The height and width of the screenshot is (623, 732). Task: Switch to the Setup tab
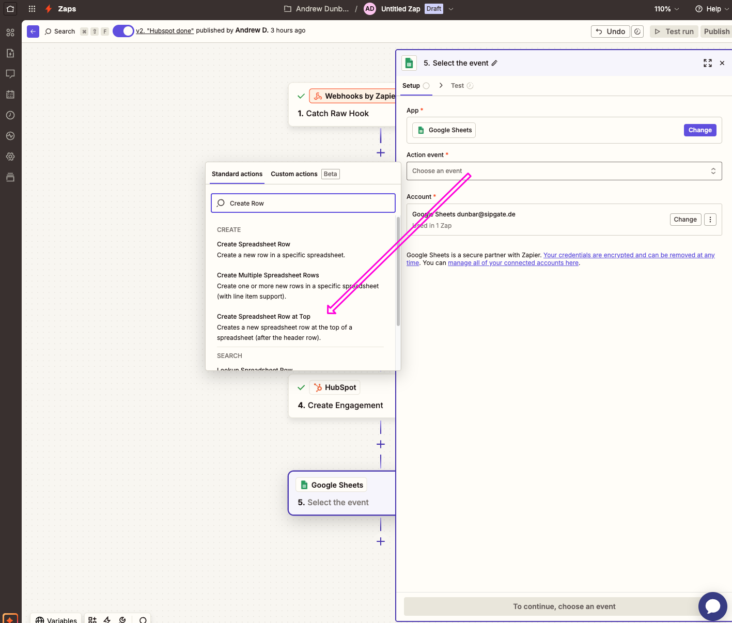tap(415, 86)
